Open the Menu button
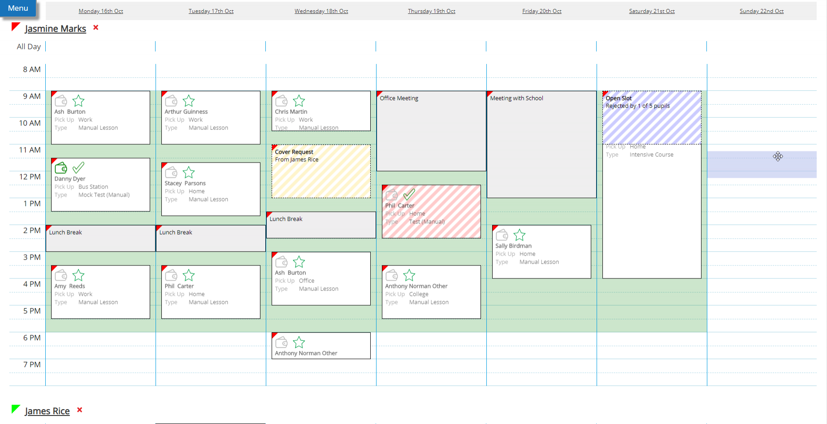This screenshot has width=827, height=424. point(18,8)
